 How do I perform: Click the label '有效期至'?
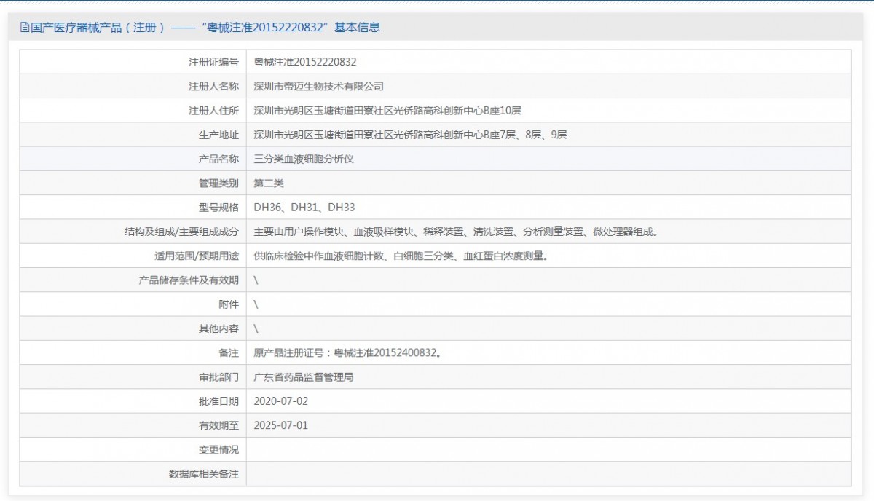pyautogui.click(x=219, y=425)
